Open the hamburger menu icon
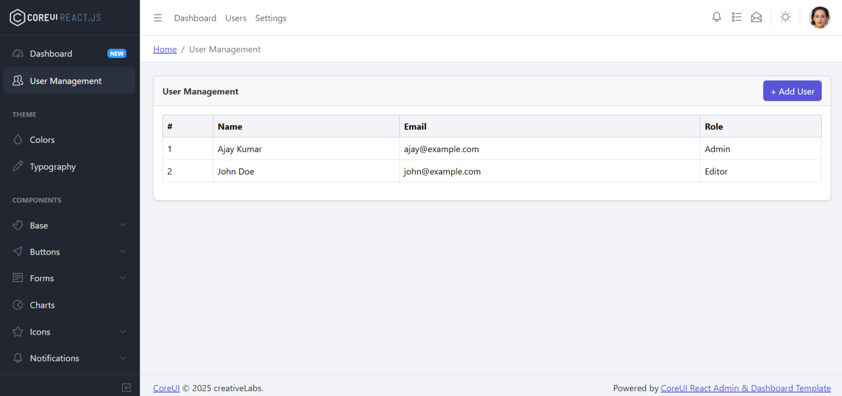Screen dimensions: 842x396 coord(158,18)
